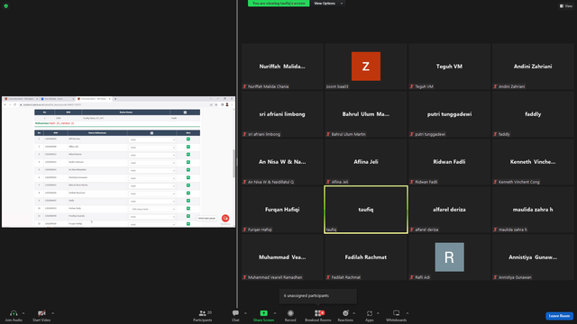Select the active third browser tab
This screenshot has height=324, width=577.
tap(93, 99)
